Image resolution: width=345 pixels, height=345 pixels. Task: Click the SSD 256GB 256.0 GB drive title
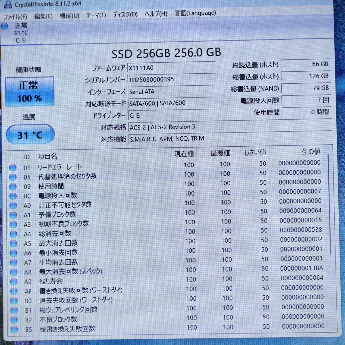pos(166,53)
